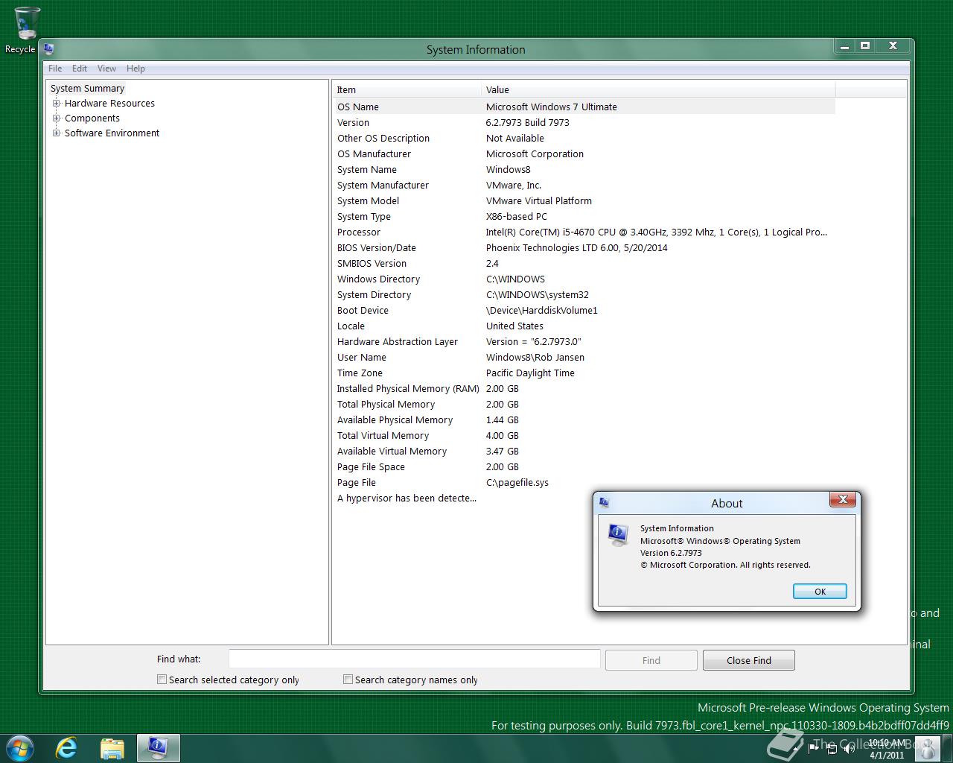Select System Information taskbar button
The width and height of the screenshot is (953, 763).
(x=159, y=748)
